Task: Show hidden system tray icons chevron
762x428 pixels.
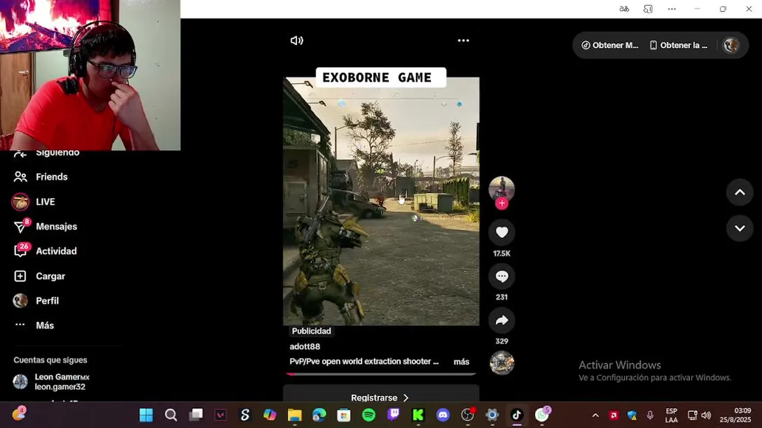Action: coord(595,416)
